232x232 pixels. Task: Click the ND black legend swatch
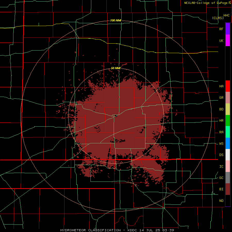pyautogui.click(x=228, y=201)
